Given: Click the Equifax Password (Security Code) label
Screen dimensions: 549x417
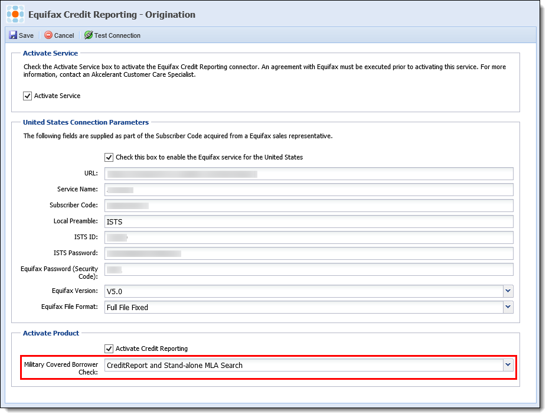Looking at the screenshot, I should coord(59,273).
